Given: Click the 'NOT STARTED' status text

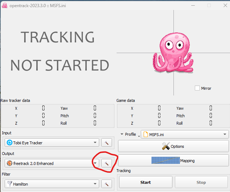Looking at the screenshot, I should (x=60, y=65).
